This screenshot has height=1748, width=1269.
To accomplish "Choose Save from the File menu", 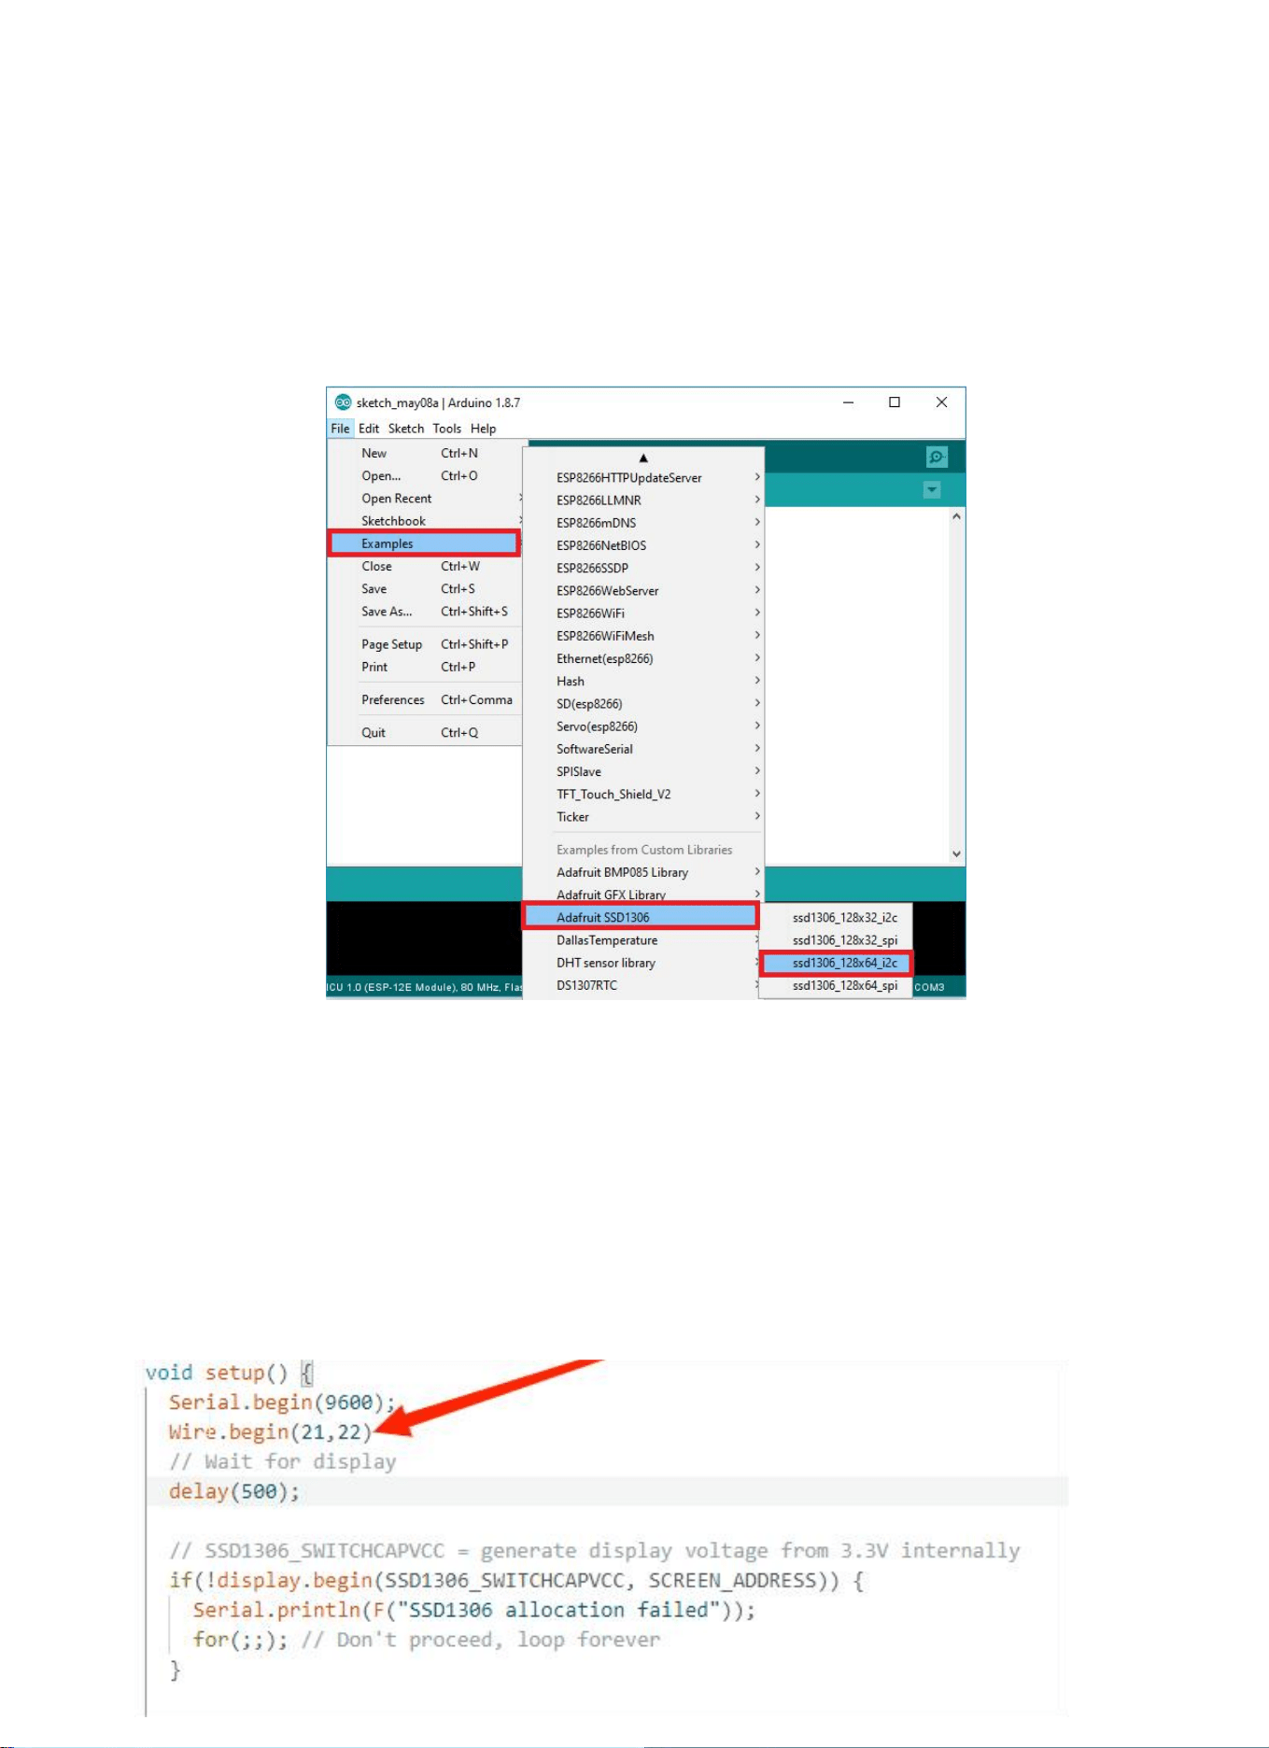I will (425, 589).
